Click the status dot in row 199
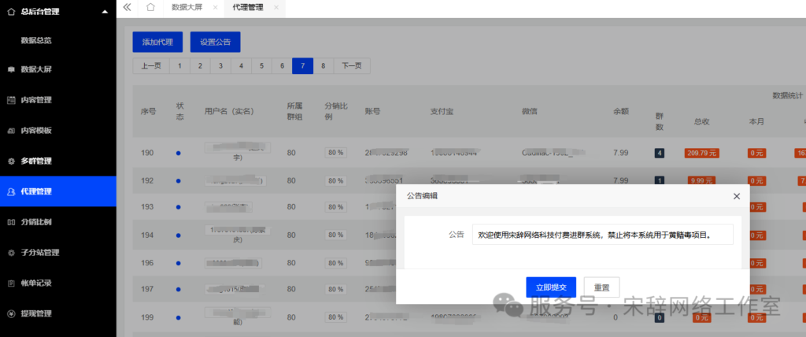The width and height of the screenshot is (806, 337). coord(178,317)
